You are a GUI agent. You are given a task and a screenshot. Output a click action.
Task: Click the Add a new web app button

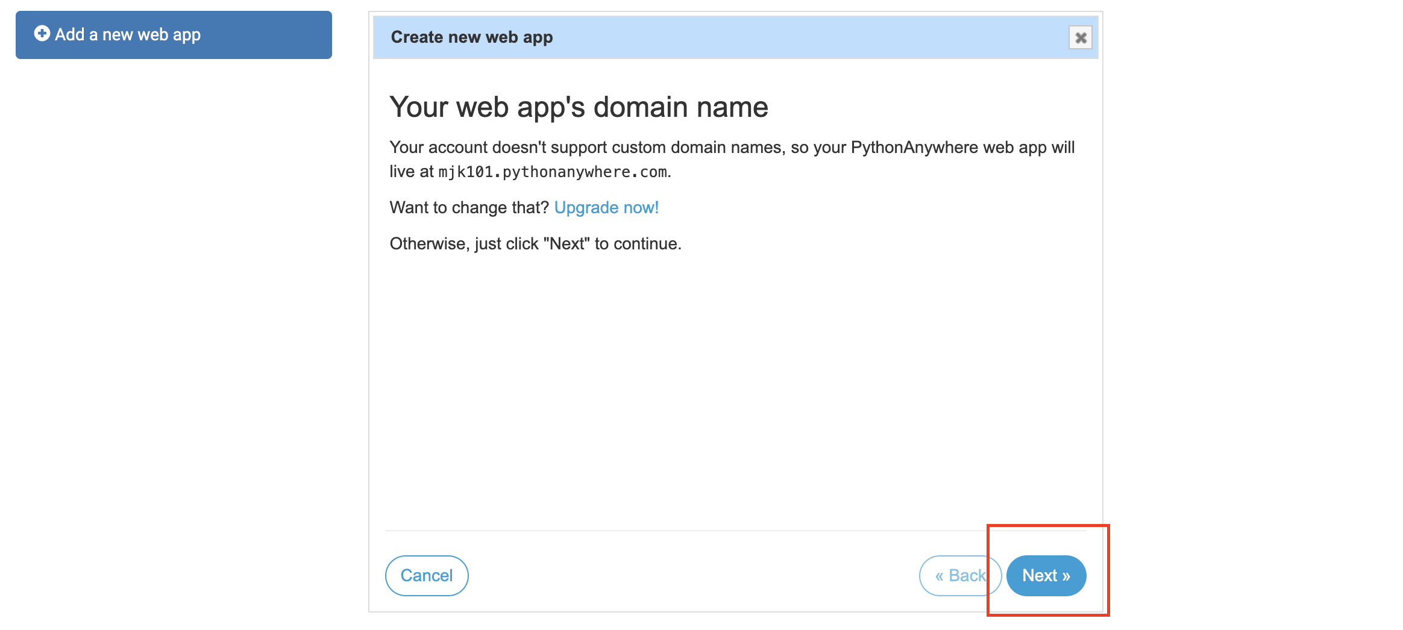174,35
